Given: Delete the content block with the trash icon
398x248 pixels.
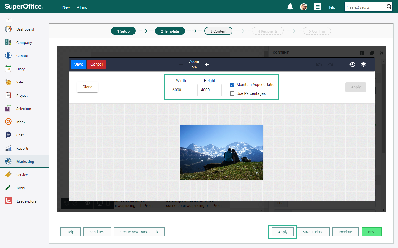Looking at the screenshot, I should pyautogui.click(x=362, y=53).
